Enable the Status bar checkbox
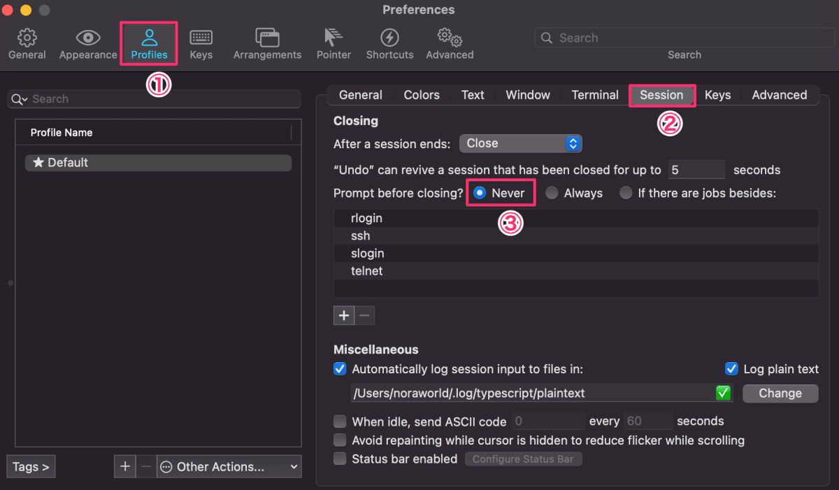 point(340,459)
